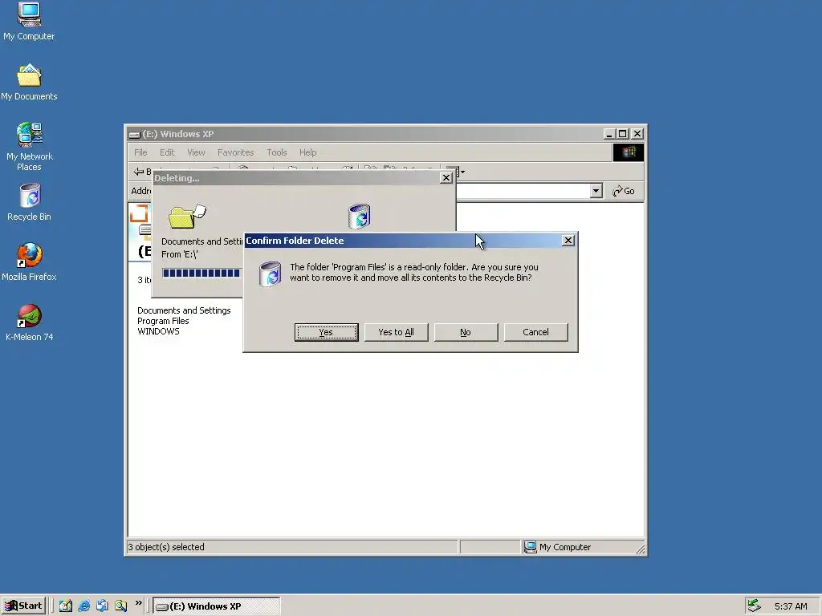Click No in Confirm Folder Delete
This screenshot has height=616, width=822.
[x=466, y=332]
